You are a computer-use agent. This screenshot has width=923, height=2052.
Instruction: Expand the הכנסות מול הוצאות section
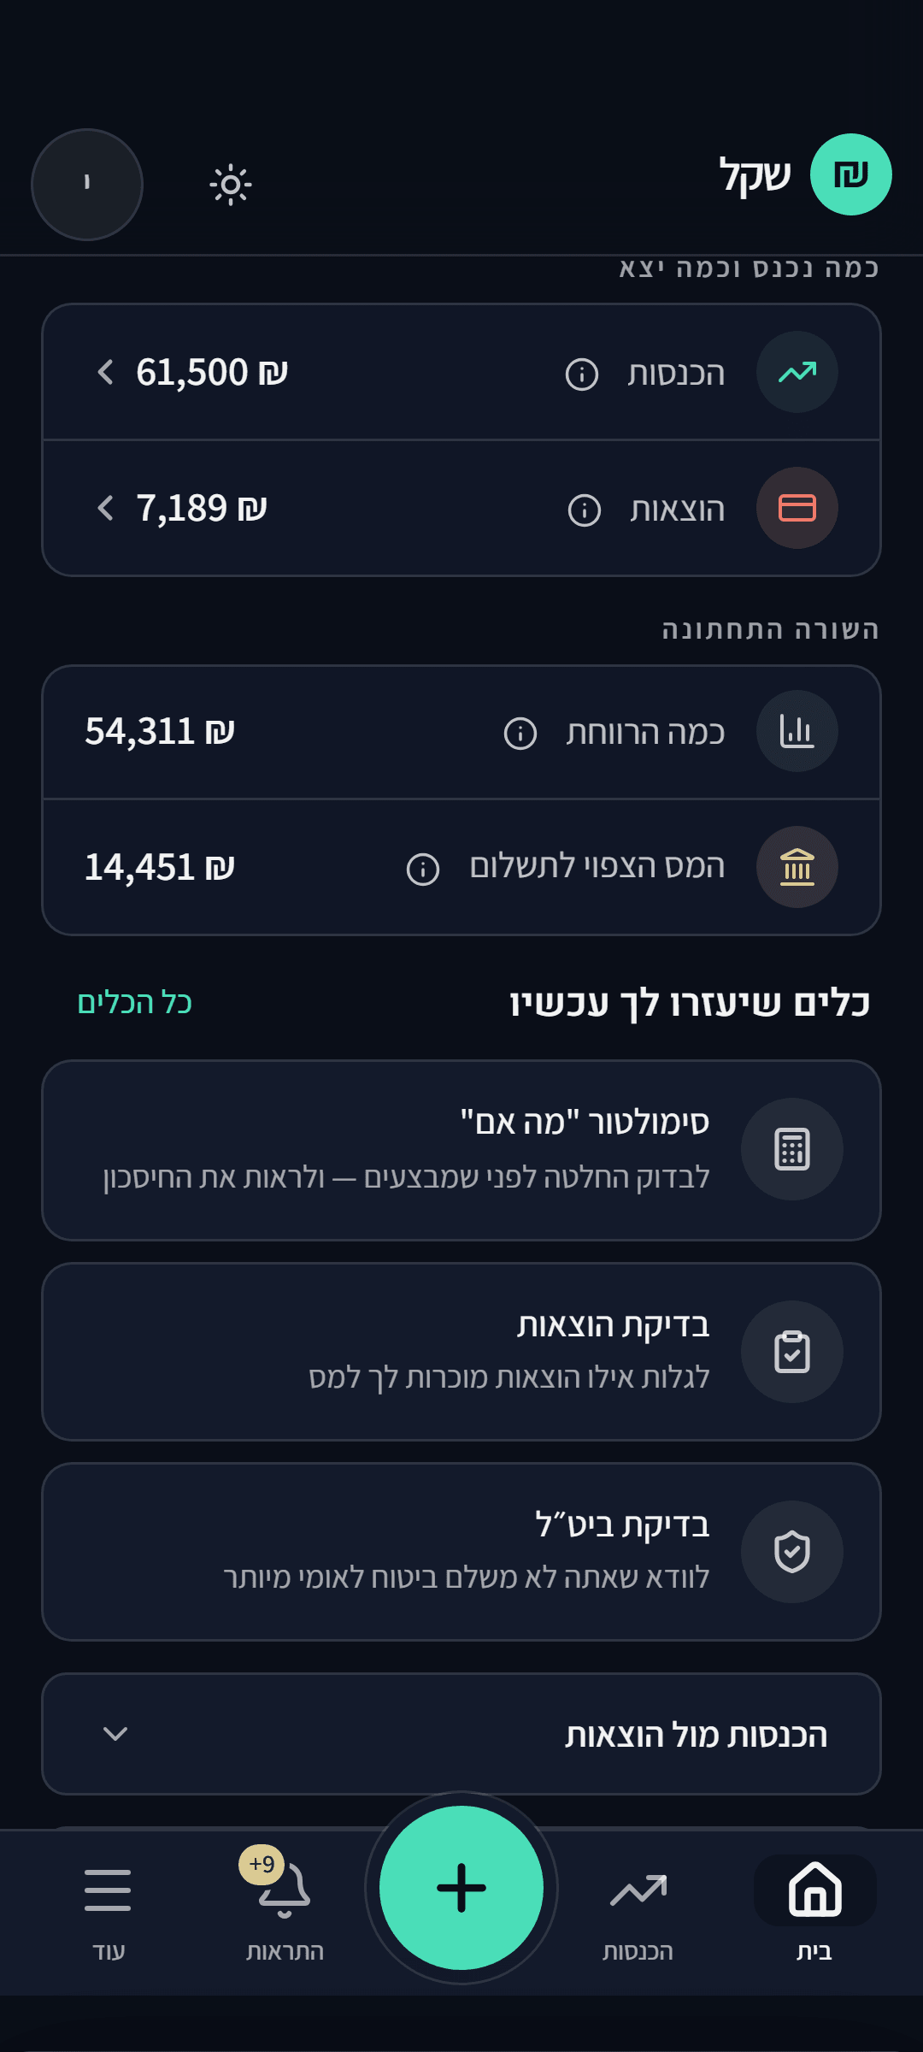click(461, 1734)
